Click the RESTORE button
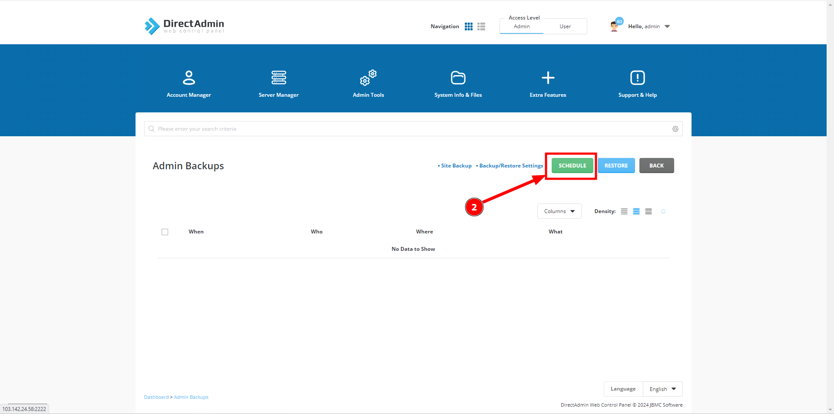Screen dimensions: 834x414 [616, 166]
